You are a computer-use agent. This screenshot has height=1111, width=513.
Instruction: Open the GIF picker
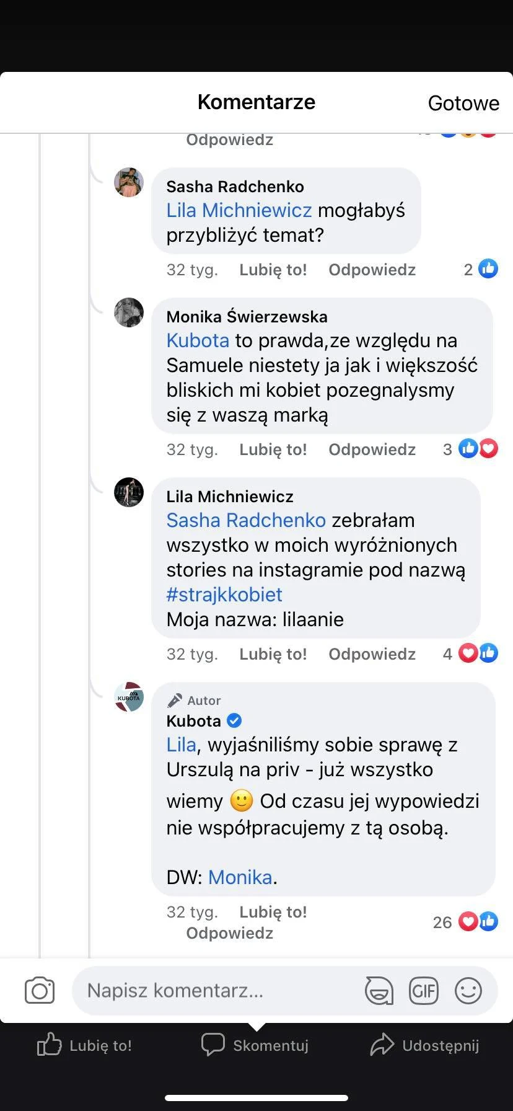click(x=423, y=990)
